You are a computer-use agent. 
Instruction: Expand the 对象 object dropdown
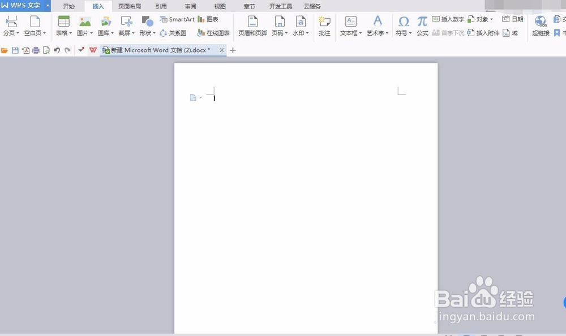(x=491, y=19)
